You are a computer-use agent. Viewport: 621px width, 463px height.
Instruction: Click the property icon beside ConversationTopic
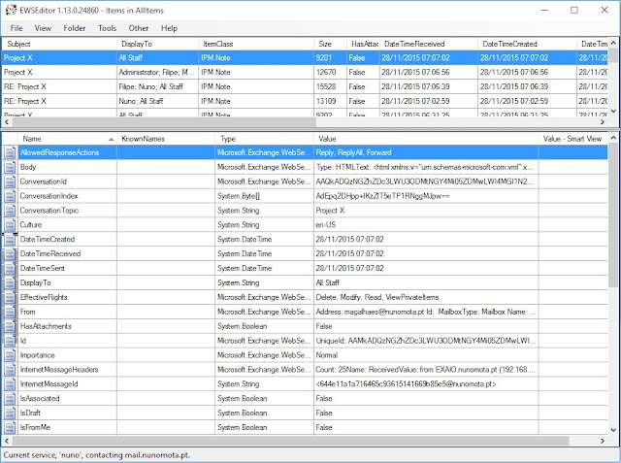click(10, 211)
